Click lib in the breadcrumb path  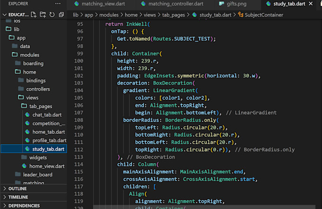click(76, 15)
